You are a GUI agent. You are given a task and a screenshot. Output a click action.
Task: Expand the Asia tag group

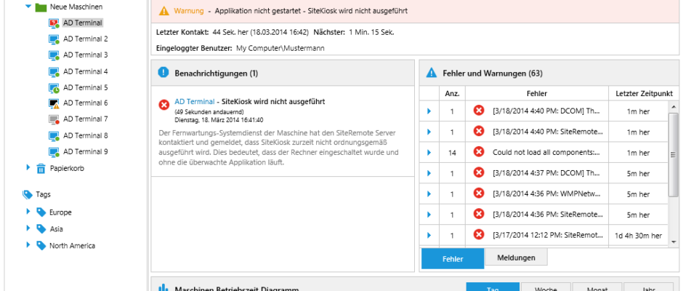coord(28,228)
